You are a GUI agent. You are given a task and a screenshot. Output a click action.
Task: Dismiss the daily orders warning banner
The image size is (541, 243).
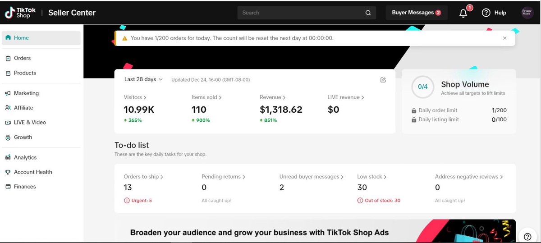tap(504, 38)
